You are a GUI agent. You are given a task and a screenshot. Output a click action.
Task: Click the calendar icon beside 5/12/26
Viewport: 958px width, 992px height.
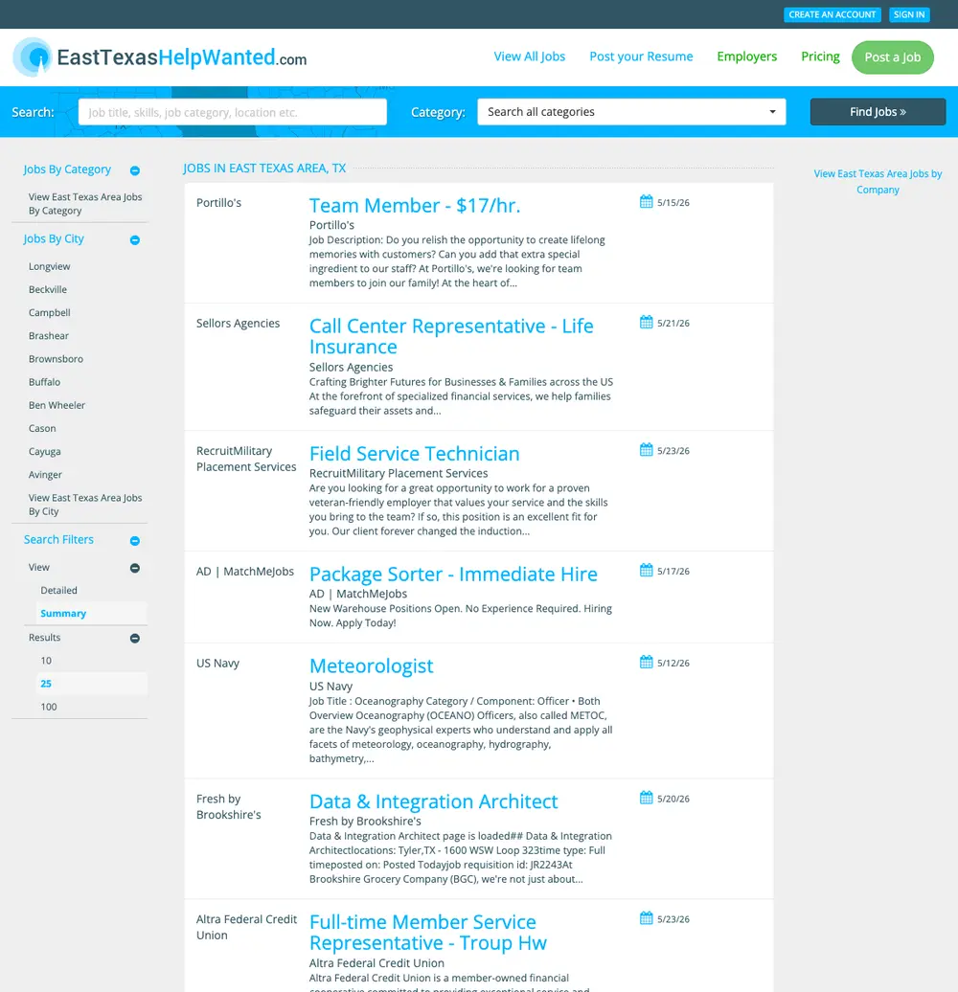tap(646, 663)
